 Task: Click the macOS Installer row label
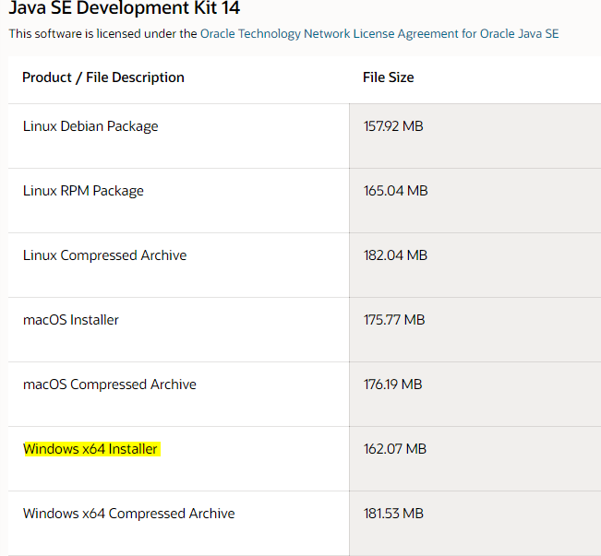71,320
